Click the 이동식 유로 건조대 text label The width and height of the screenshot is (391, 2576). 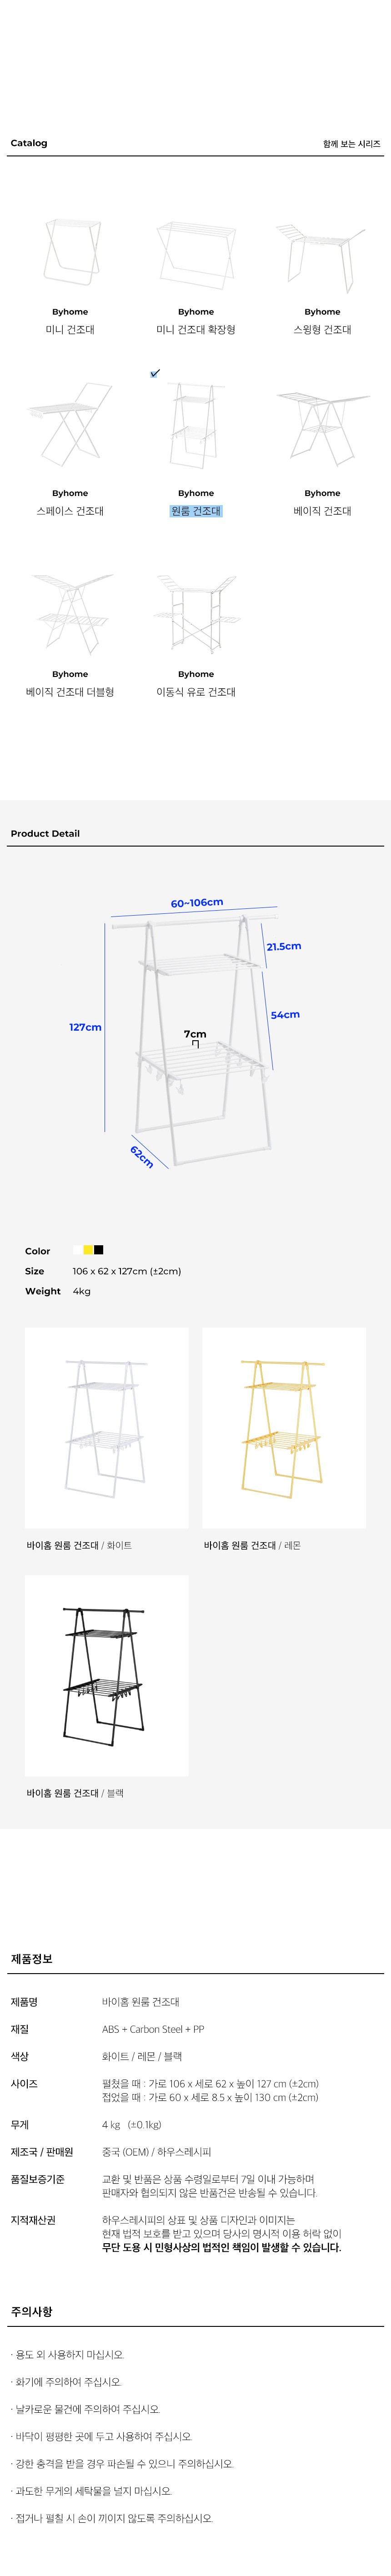(196, 692)
